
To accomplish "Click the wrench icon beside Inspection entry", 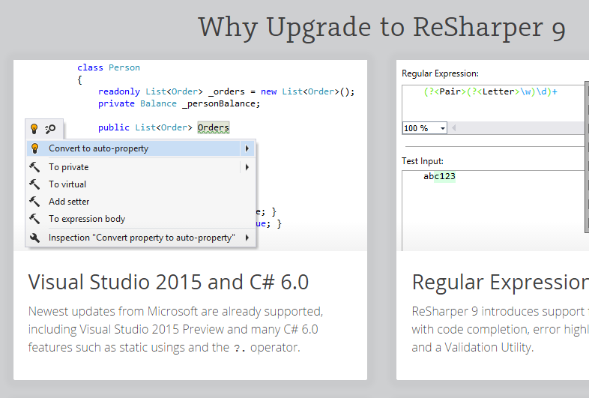I will point(34,238).
